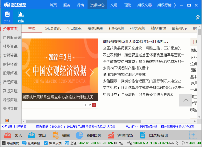
Task: Select 财经频道 in sidebar
Action: (10, 64)
